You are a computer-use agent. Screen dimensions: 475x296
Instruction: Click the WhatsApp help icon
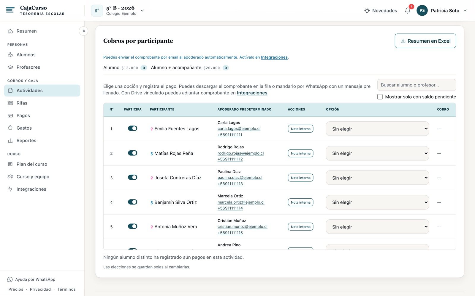tap(10, 279)
